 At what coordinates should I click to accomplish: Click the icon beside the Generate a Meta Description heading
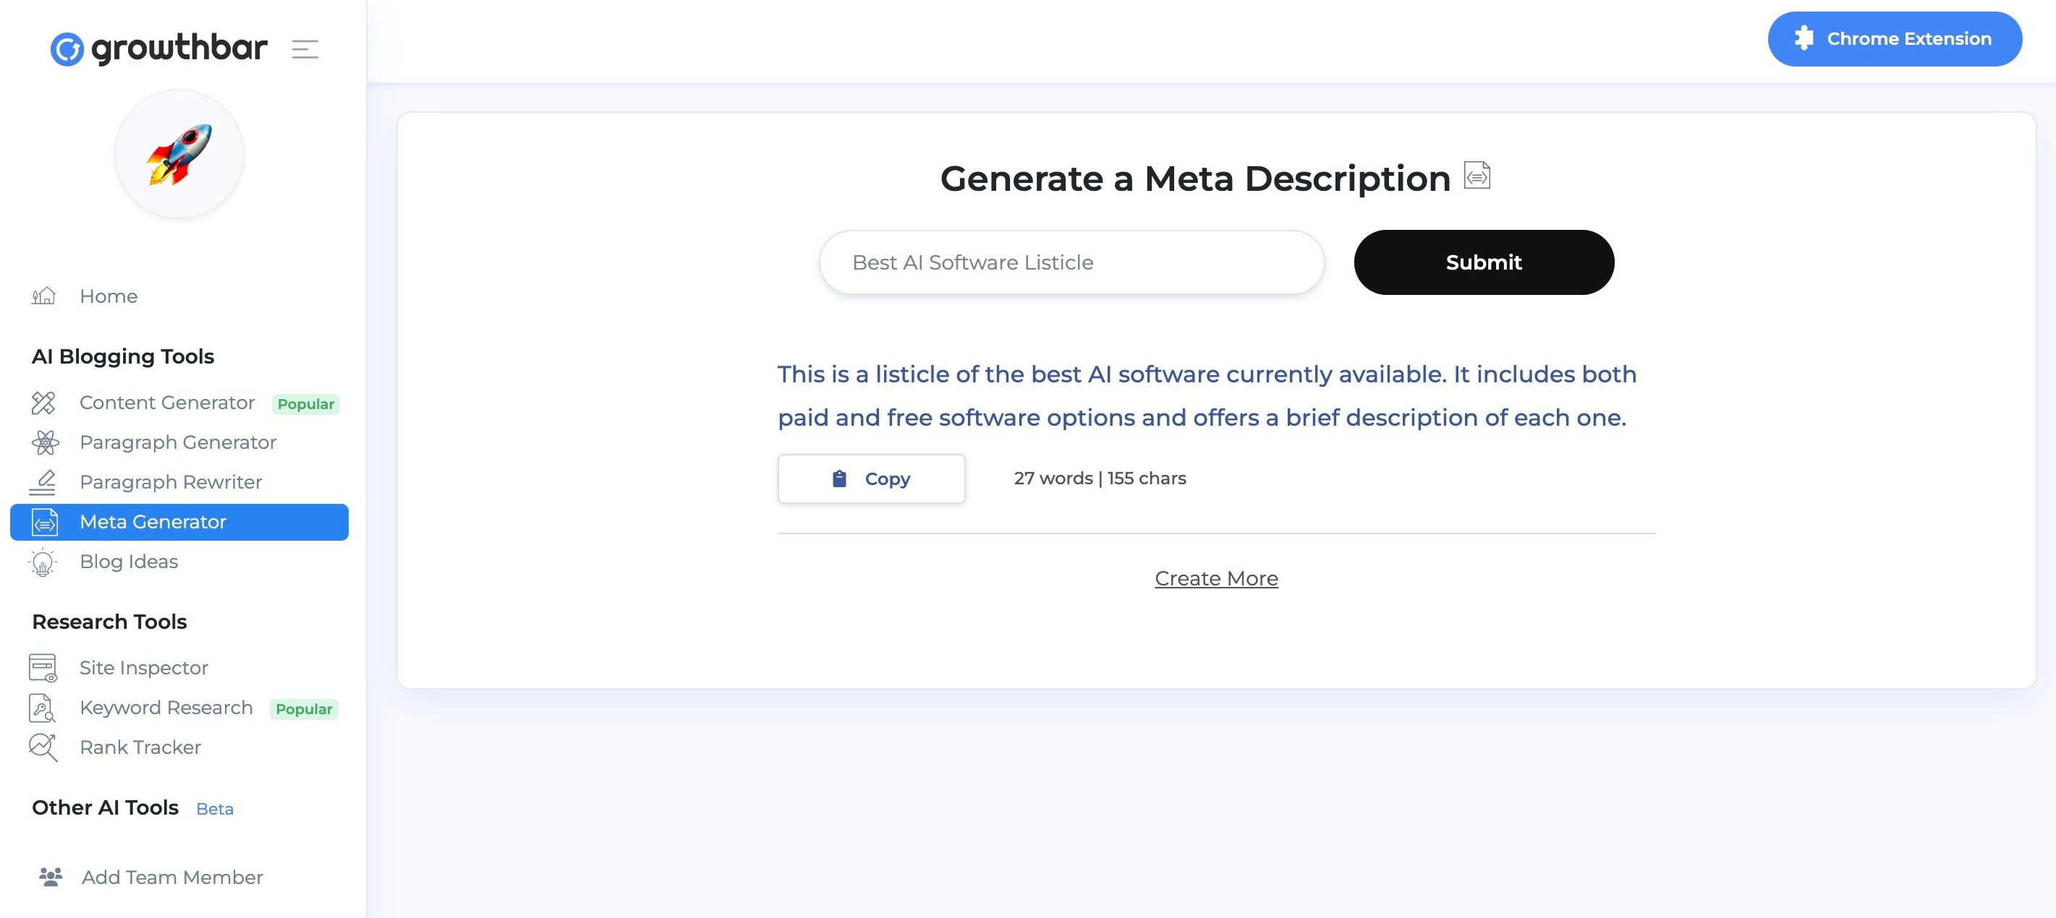(1477, 176)
